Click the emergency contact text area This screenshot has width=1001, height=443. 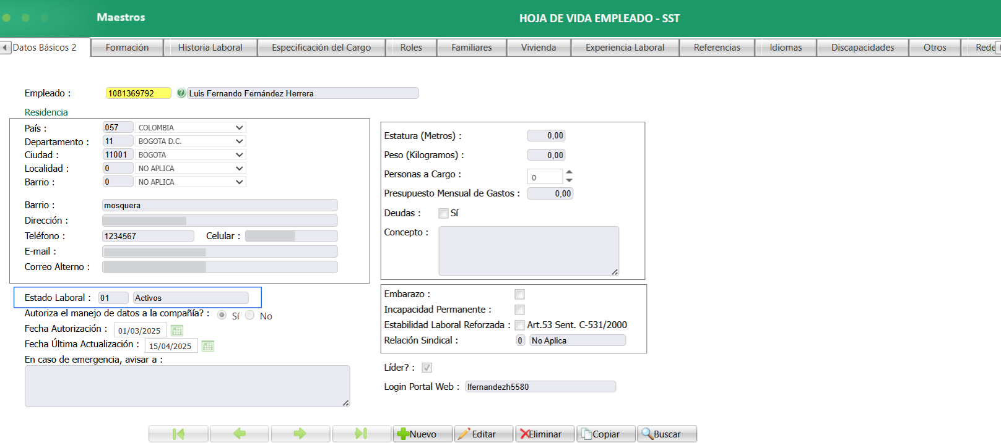coord(187,386)
